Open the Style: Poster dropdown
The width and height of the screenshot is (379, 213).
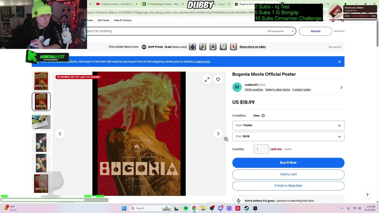[288, 125]
